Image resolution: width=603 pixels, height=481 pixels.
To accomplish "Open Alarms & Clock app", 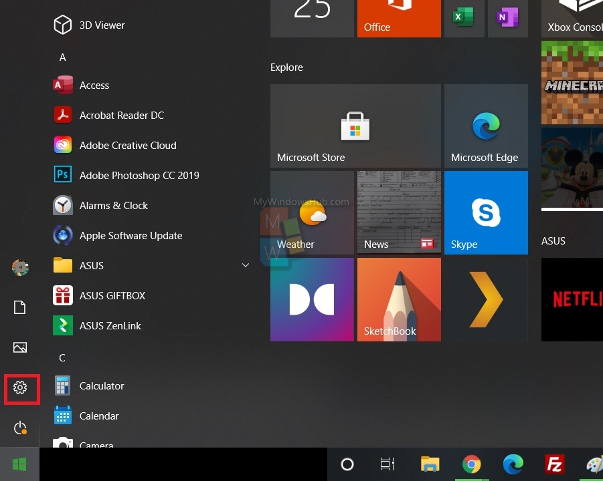I will pos(152,205).
